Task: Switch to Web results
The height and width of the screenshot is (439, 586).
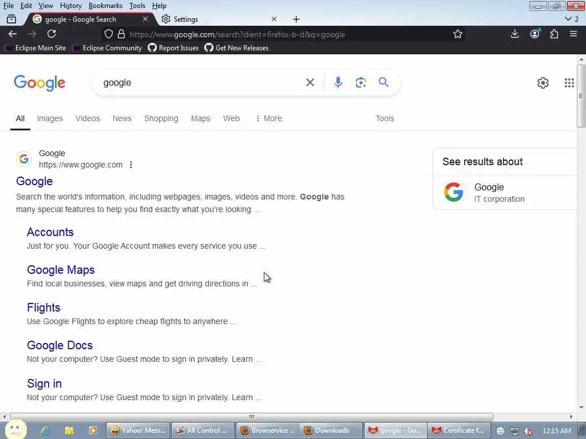Action: (x=231, y=118)
